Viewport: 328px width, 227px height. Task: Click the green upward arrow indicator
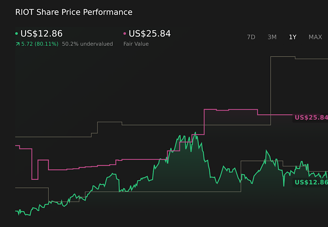[x=17, y=44]
